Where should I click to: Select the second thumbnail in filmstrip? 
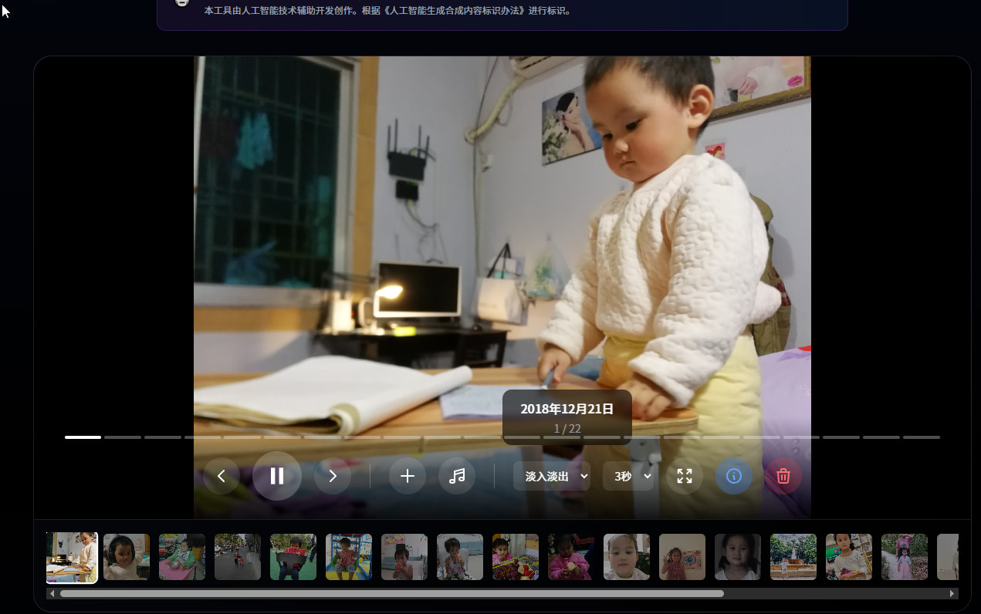tap(127, 557)
